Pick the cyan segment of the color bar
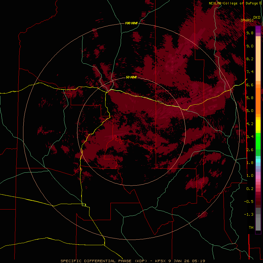This screenshot has height=263, width=263. [x=258, y=161]
